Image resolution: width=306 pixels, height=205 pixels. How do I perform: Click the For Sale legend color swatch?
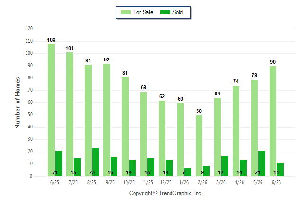pyautogui.click(x=126, y=12)
